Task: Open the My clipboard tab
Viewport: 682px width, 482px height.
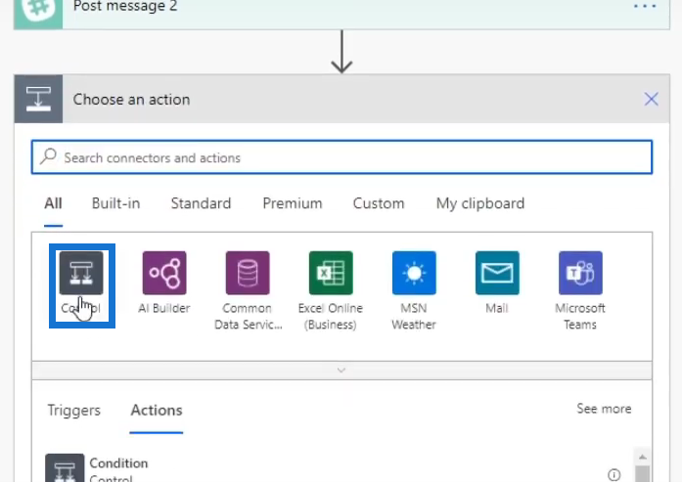Action: point(480,203)
